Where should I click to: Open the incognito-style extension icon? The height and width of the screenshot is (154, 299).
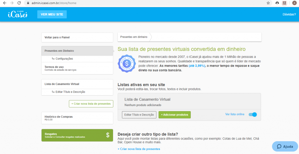(277, 3)
